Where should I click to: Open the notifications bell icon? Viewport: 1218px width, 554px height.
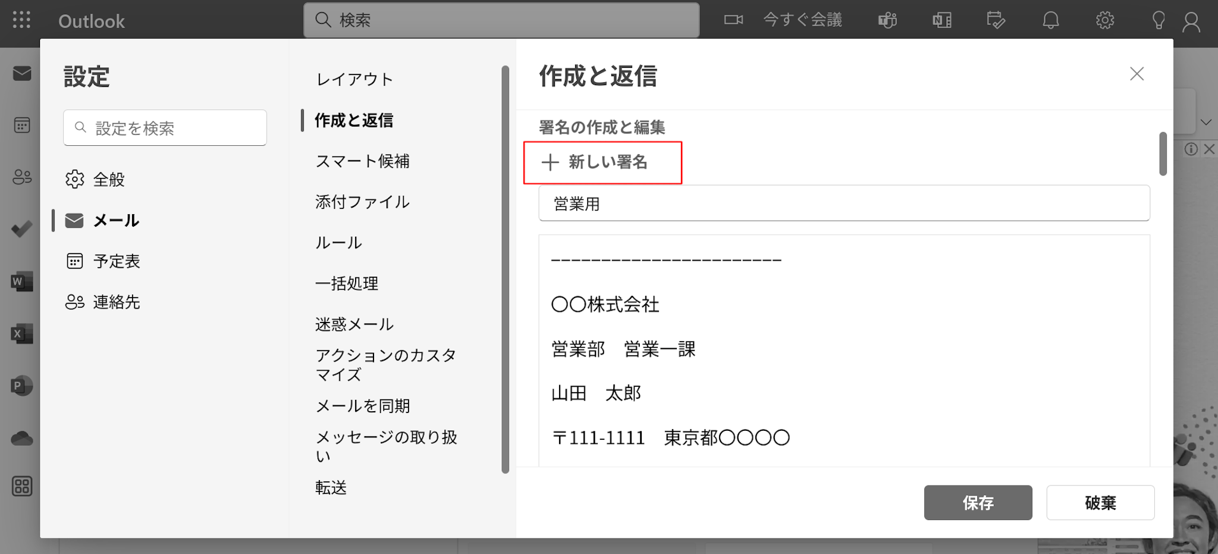[1050, 20]
